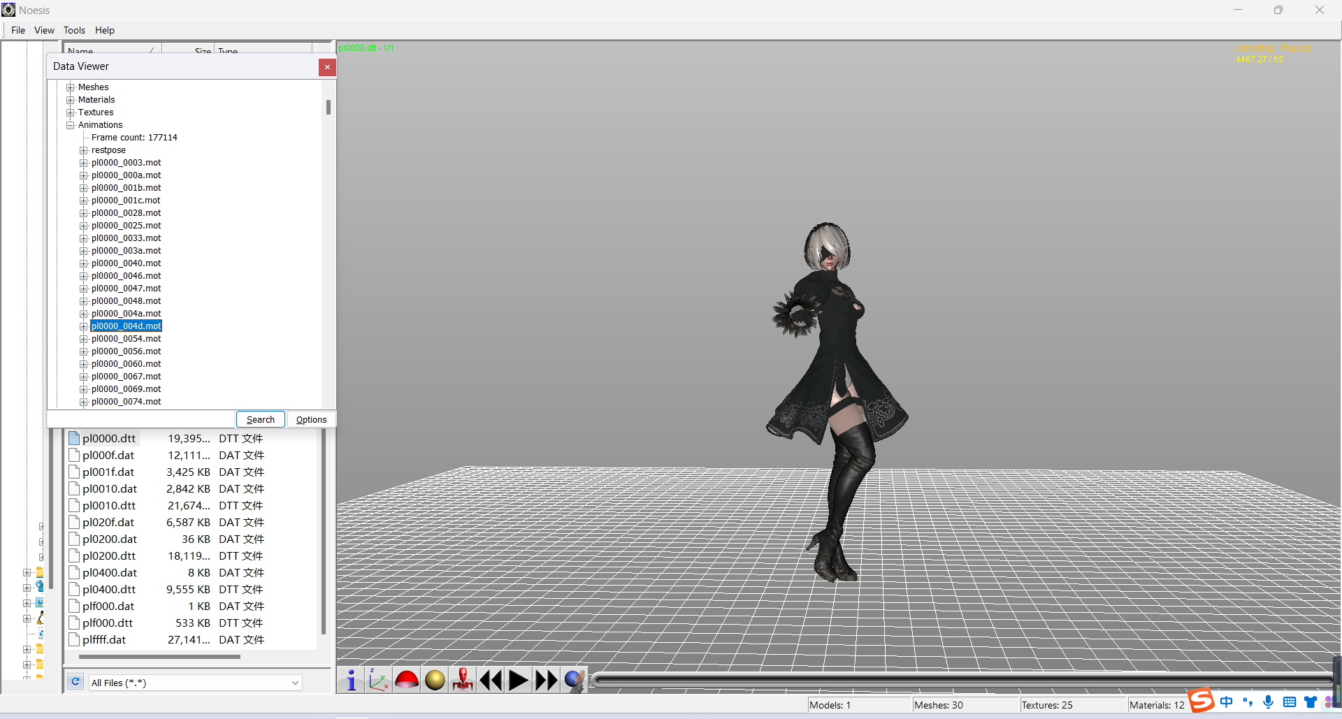Select the pl001f.dat file
This screenshot has height=719, width=1342.
(108, 472)
